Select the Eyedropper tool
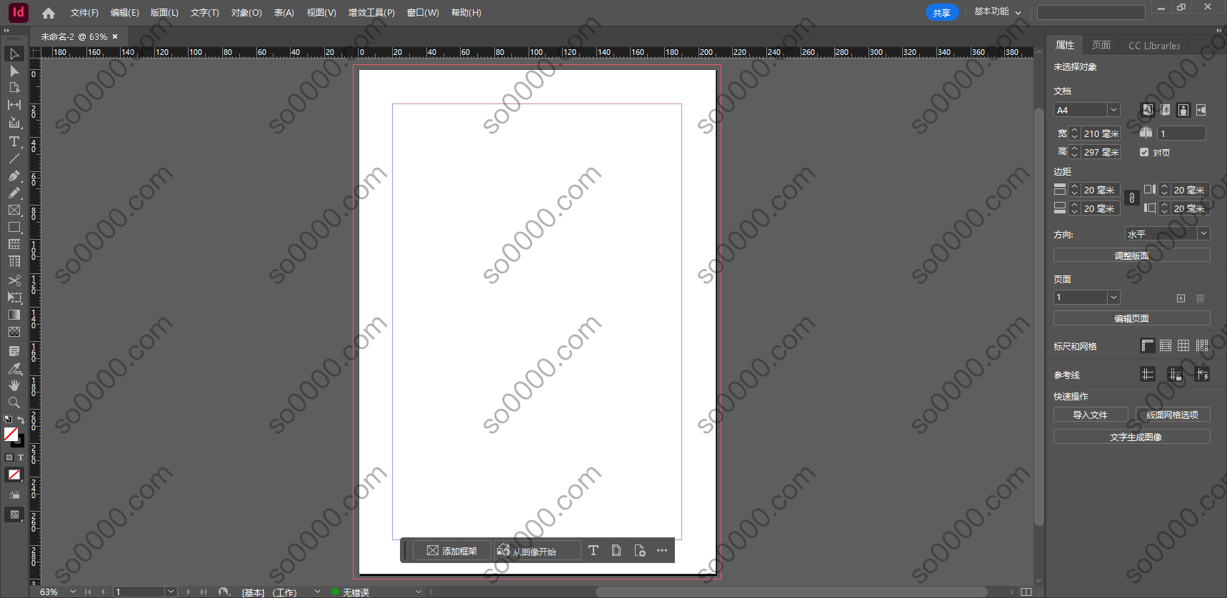The width and height of the screenshot is (1227, 598). [14, 368]
